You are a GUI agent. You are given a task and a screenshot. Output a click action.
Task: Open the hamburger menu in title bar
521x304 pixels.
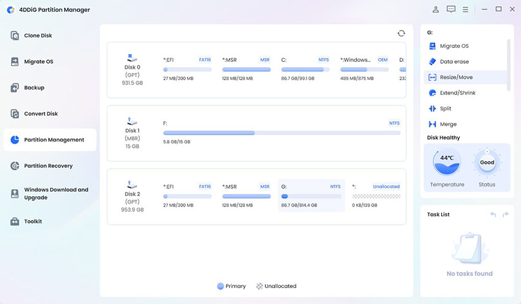466,9
